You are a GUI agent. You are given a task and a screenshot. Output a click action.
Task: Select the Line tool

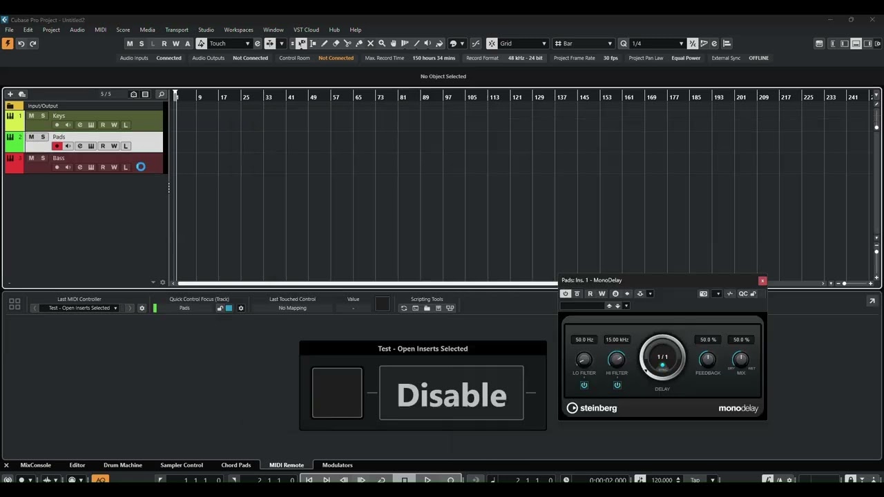416,43
